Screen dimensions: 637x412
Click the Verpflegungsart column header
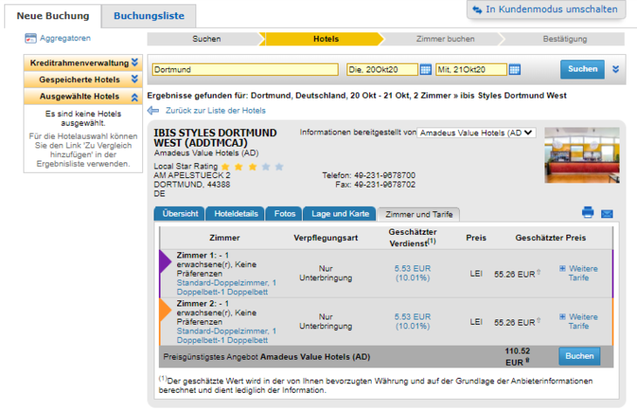[x=325, y=237]
